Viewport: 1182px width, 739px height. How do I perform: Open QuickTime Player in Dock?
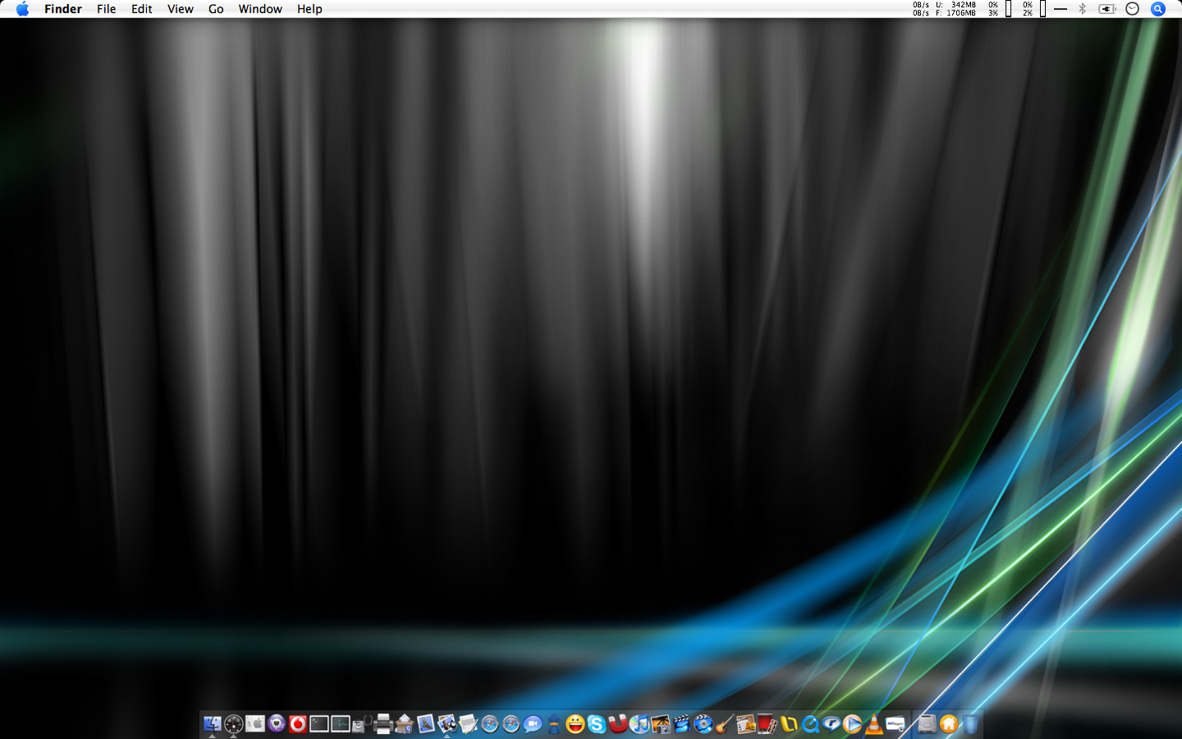pyautogui.click(x=810, y=723)
